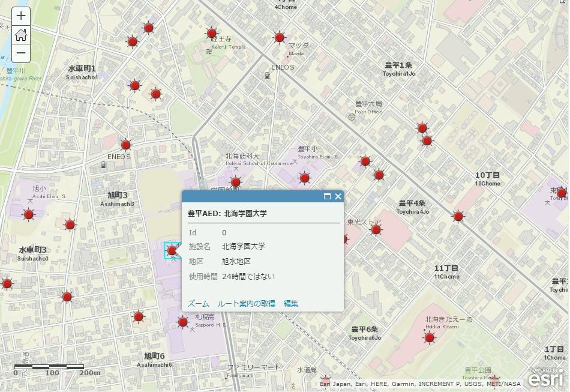570x392 pixels.
Task: Zoom in on the map
Action: coord(21,16)
